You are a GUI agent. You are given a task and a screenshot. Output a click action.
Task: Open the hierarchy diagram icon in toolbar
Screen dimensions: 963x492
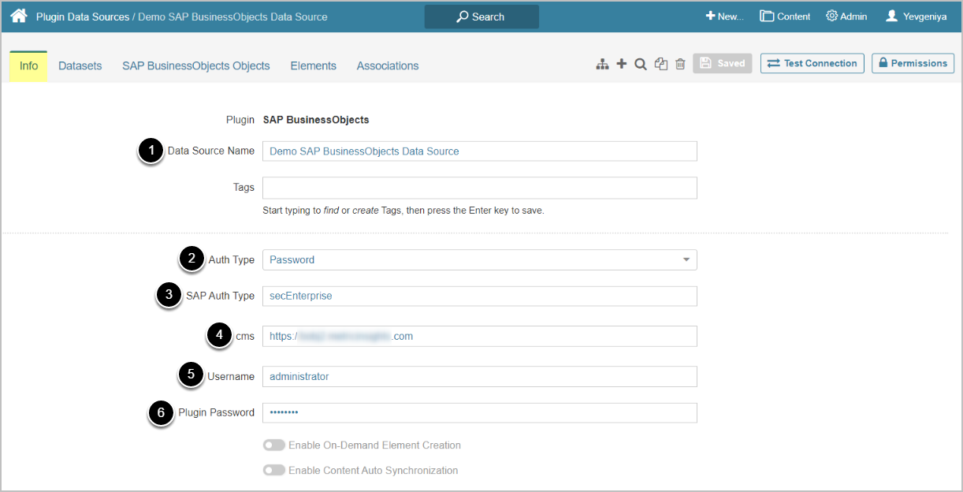[602, 64]
